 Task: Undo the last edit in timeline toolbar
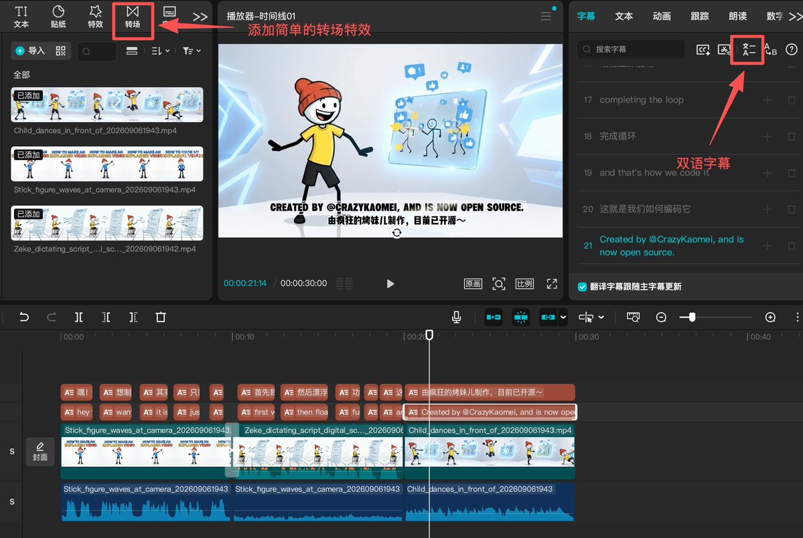(23, 317)
